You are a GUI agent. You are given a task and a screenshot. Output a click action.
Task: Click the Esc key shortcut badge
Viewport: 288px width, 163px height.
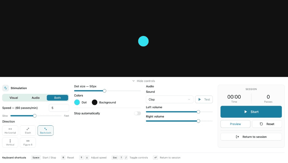click(x=115, y=157)
